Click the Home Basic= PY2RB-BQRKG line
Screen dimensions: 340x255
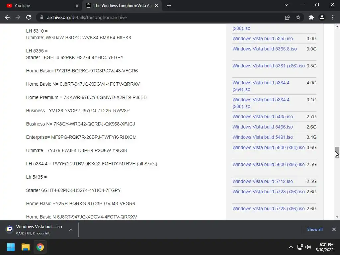pos(82,71)
